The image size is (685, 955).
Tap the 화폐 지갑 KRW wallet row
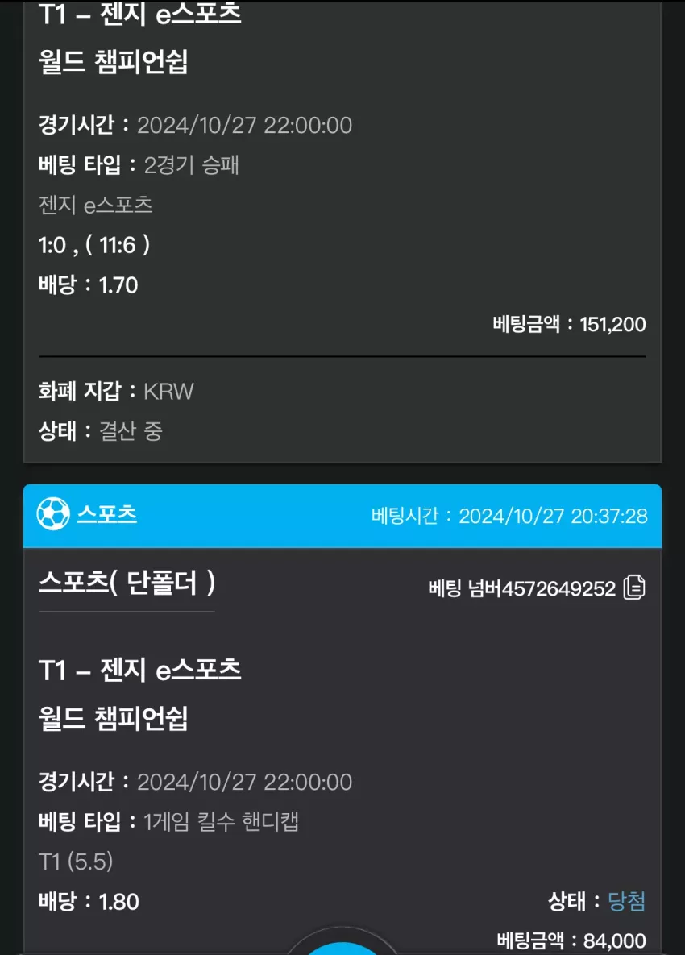(x=116, y=391)
